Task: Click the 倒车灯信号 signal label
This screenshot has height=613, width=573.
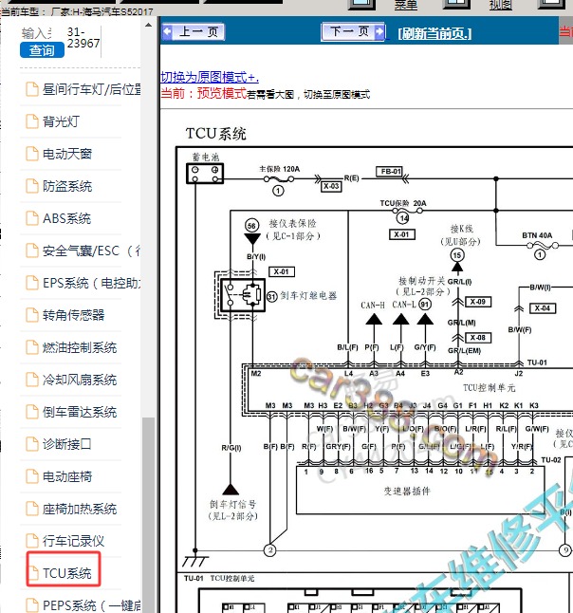Action: pos(233,504)
